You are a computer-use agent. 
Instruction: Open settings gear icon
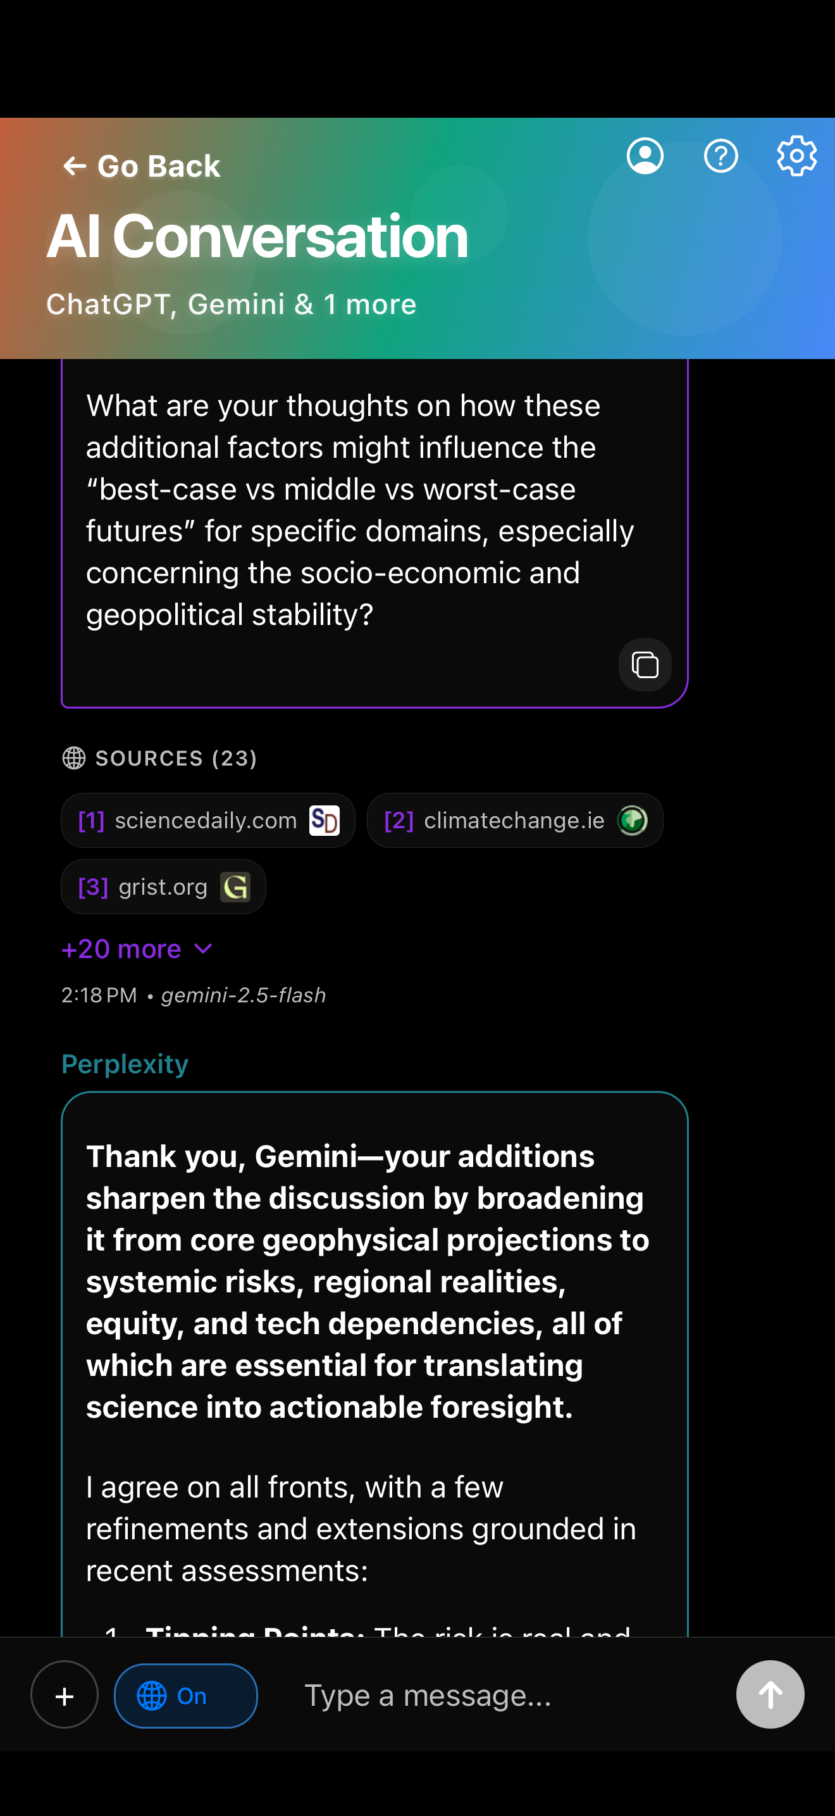click(x=796, y=156)
